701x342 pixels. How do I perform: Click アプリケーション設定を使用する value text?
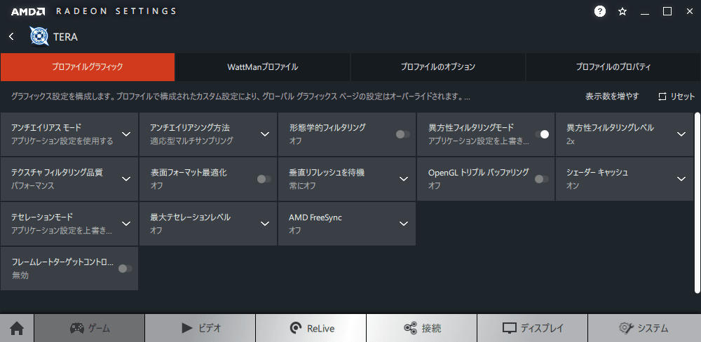[62, 141]
